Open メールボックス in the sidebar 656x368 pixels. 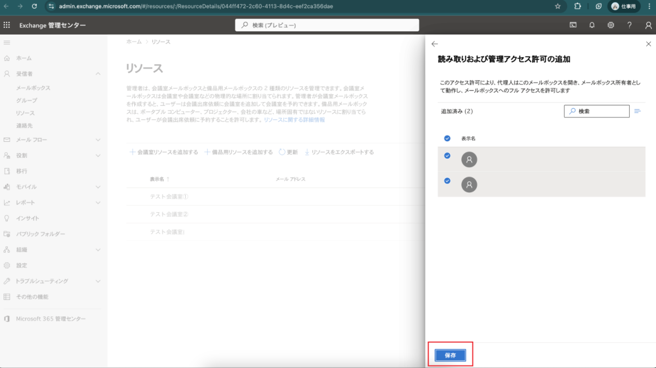coord(33,88)
